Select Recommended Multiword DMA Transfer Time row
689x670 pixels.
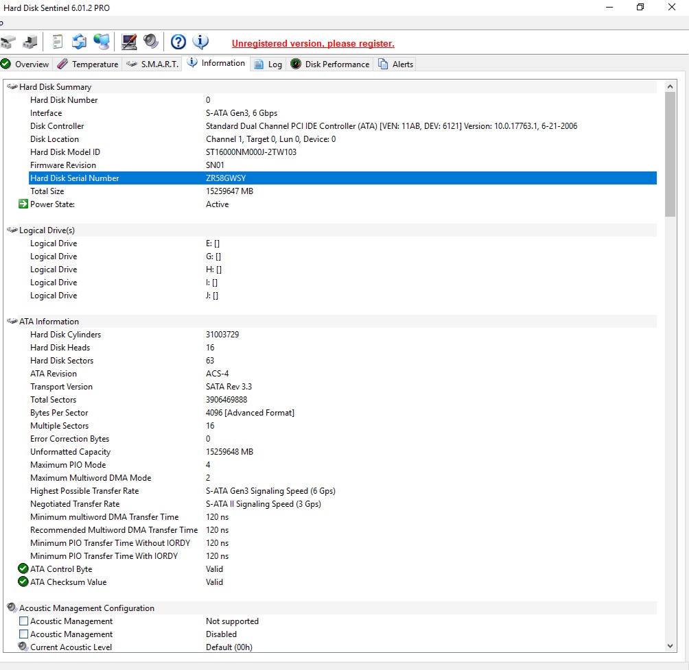click(x=342, y=530)
